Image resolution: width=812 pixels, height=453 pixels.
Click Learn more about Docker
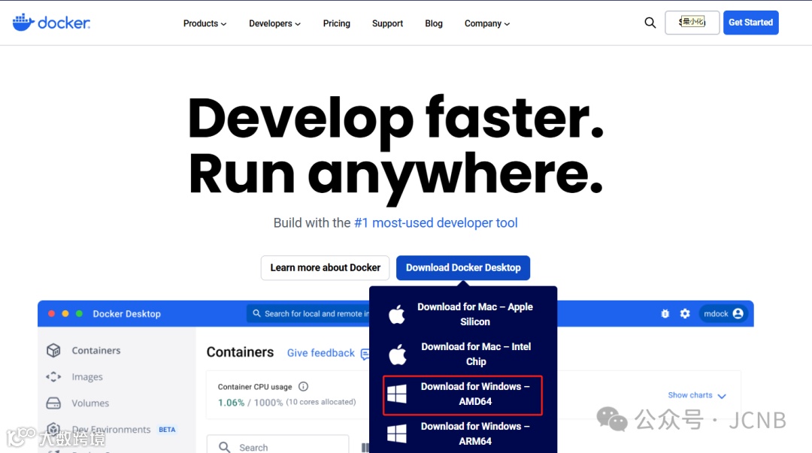click(326, 267)
